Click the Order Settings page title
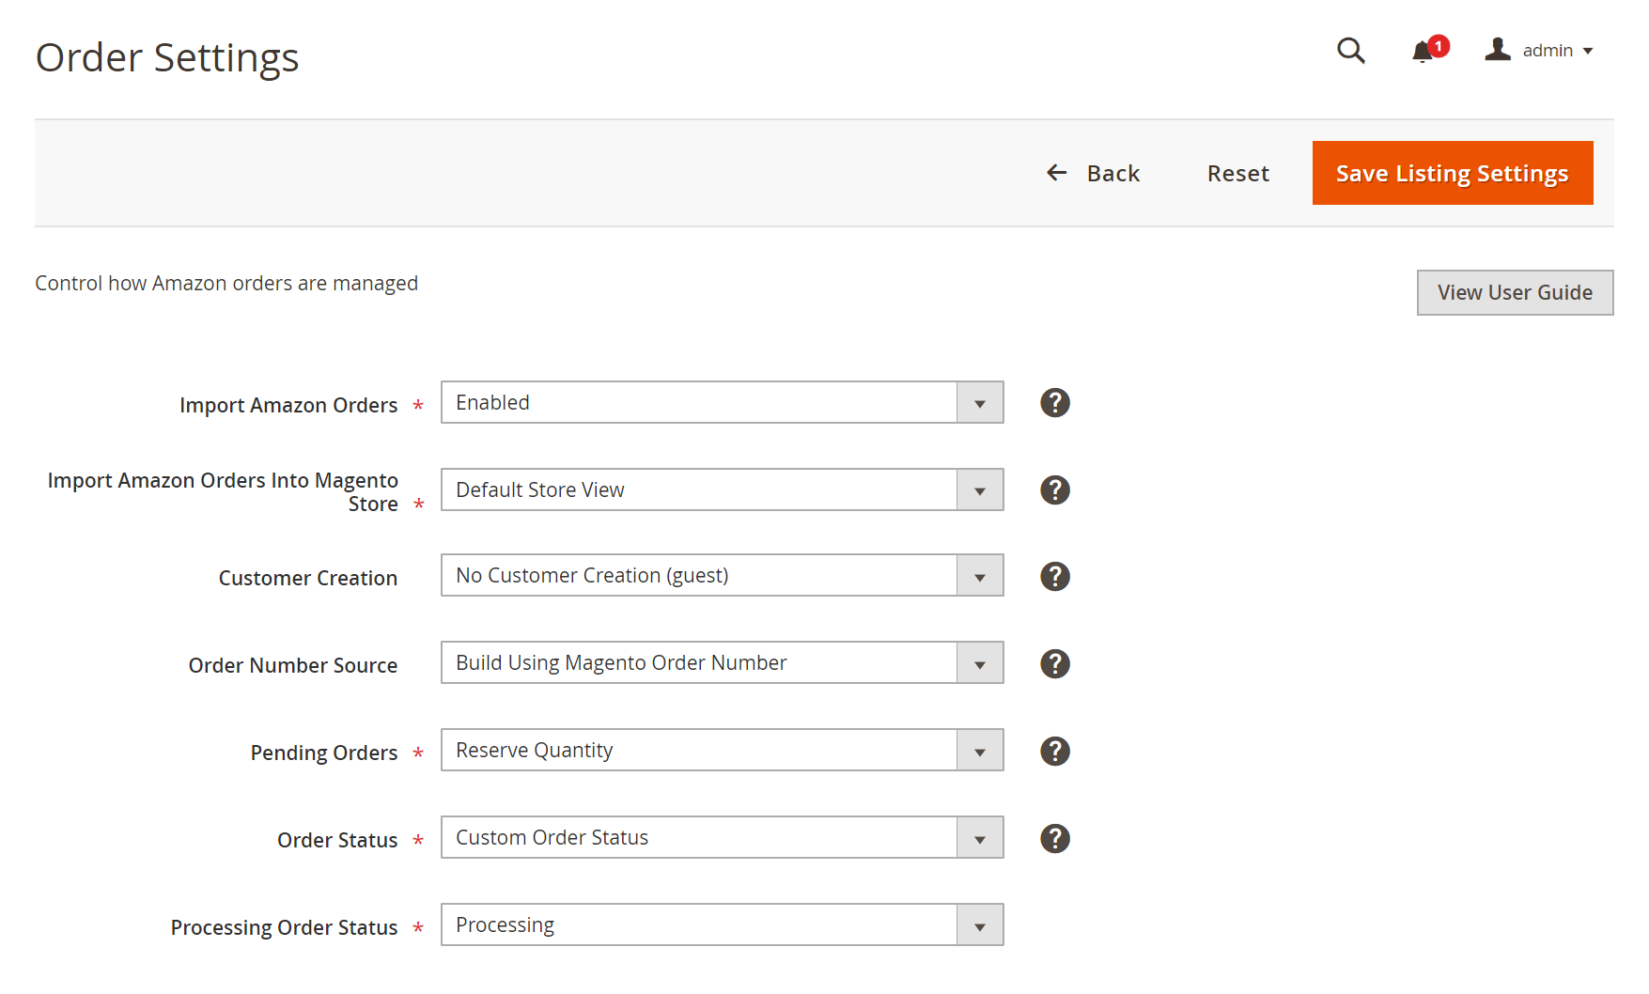 pos(167,57)
